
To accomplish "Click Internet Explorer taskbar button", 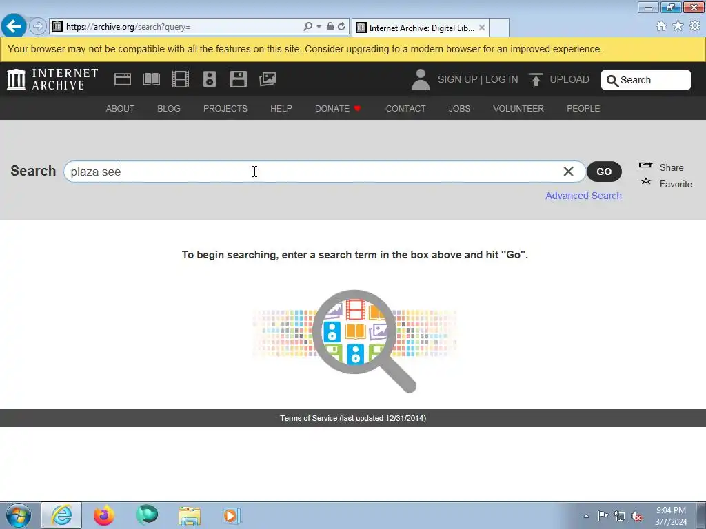I will tap(61, 515).
